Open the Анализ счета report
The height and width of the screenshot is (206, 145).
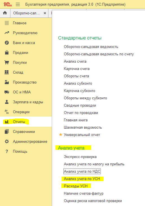pos(75,62)
